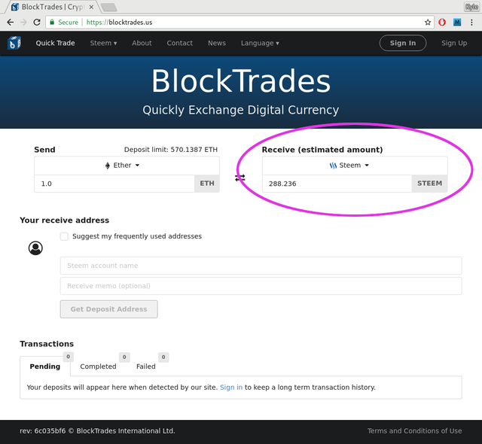482x444 pixels.
Task: Expand the Language menu
Action: 260,43
